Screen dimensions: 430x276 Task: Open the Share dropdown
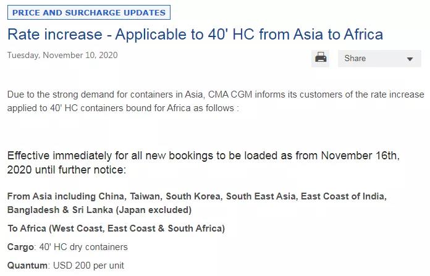tap(371, 59)
